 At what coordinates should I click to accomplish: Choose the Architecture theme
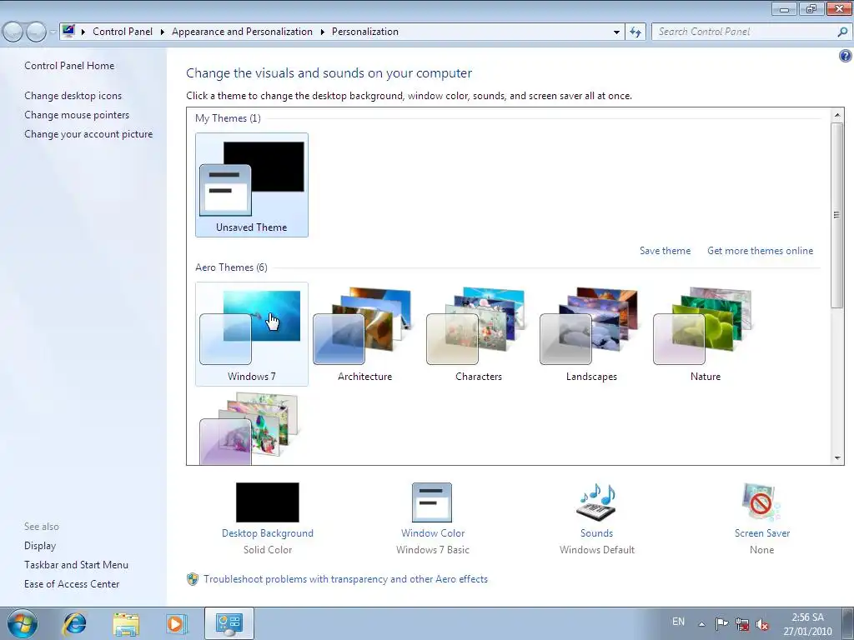365,334
